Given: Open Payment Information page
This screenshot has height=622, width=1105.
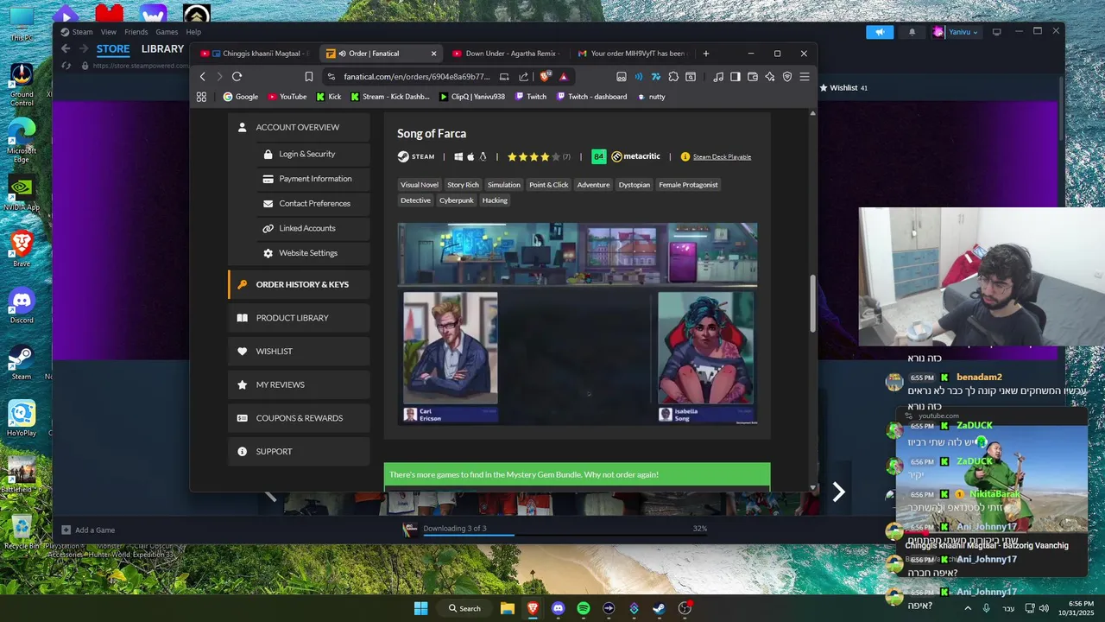Looking at the screenshot, I should click(313, 179).
